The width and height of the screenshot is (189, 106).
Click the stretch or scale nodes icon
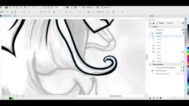click(x=67, y=12)
